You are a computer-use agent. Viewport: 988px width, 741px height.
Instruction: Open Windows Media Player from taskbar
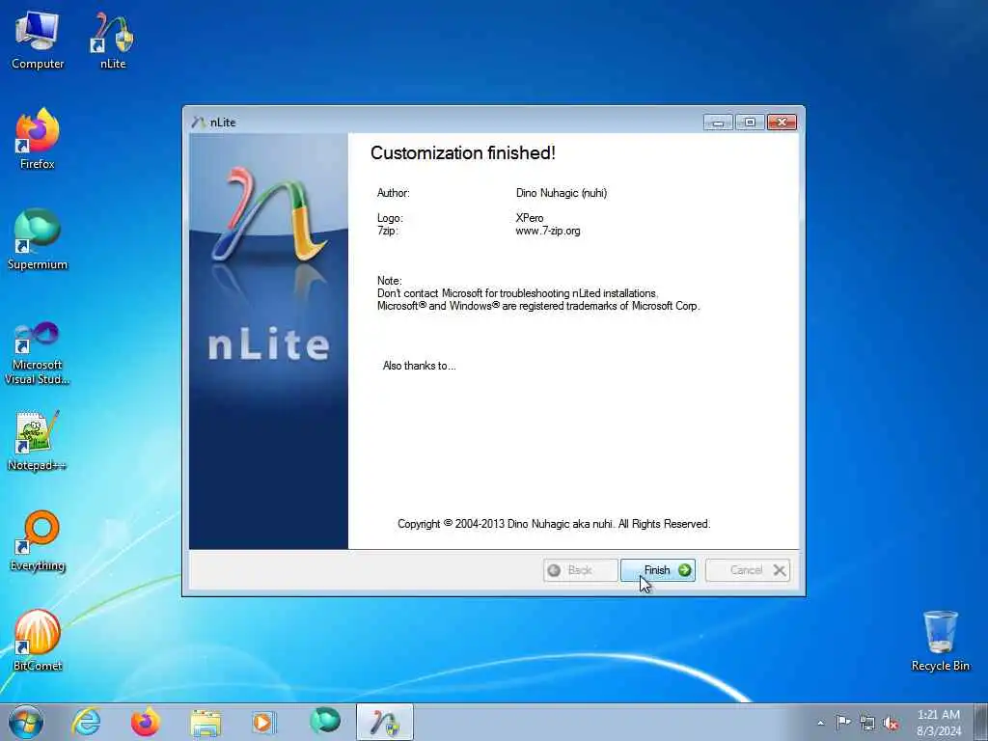pos(263,722)
